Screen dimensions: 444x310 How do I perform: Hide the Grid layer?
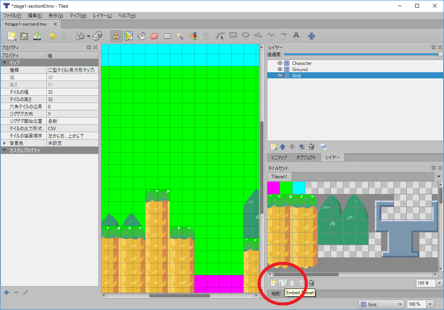pyautogui.click(x=279, y=75)
